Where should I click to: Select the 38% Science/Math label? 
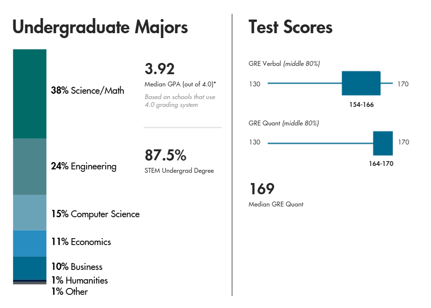(87, 90)
